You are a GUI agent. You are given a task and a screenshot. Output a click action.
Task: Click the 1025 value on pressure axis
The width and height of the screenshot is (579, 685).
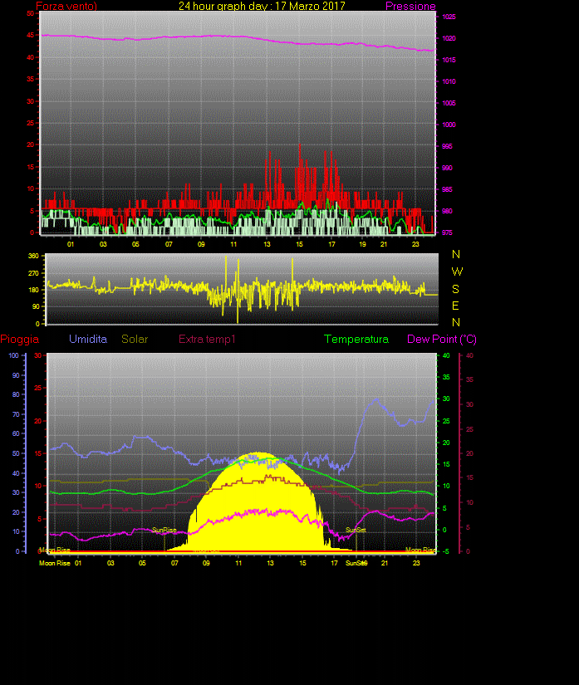coord(448,17)
